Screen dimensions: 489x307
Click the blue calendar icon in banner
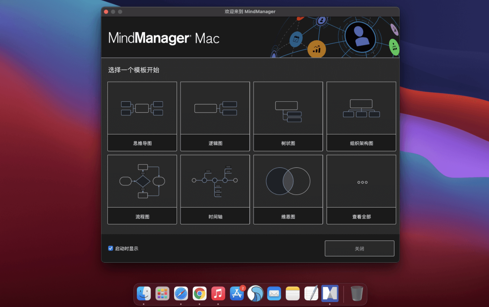(x=296, y=39)
